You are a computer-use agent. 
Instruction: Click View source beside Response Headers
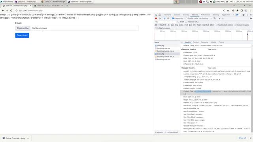tap(212, 49)
